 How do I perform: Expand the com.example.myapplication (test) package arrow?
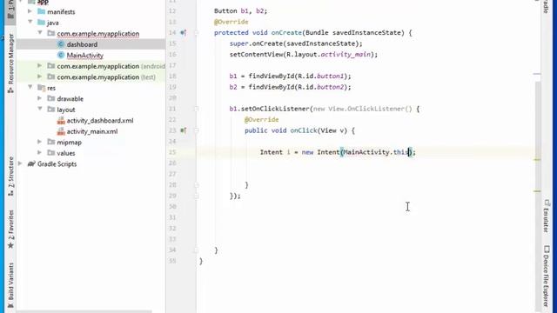coord(40,77)
